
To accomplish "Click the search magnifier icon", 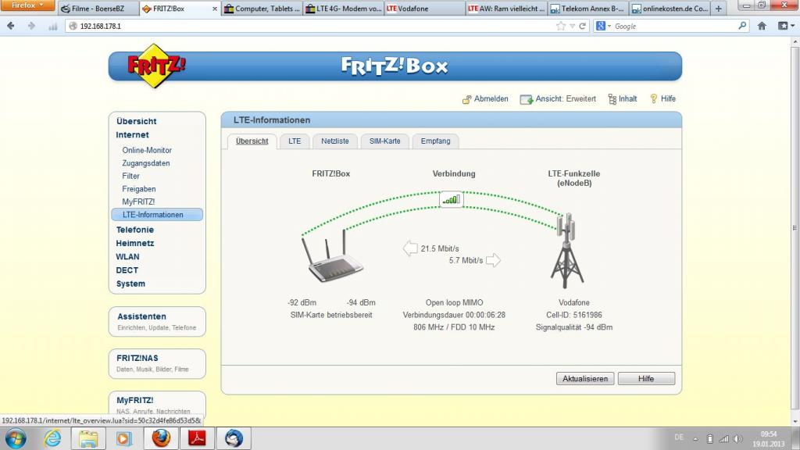I will 742,26.
